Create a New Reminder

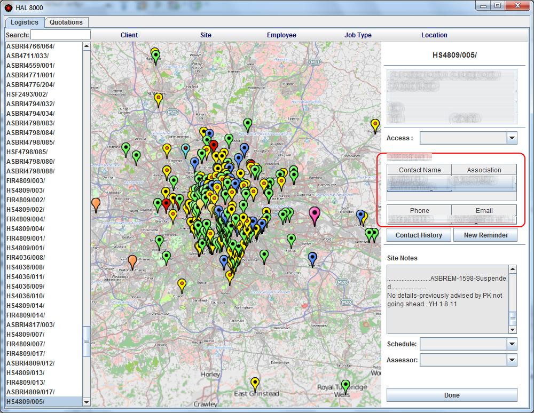click(485, 235)
